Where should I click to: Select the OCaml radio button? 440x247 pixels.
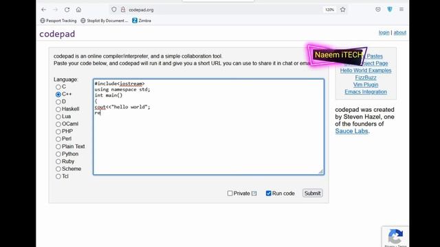pos(58,124)
